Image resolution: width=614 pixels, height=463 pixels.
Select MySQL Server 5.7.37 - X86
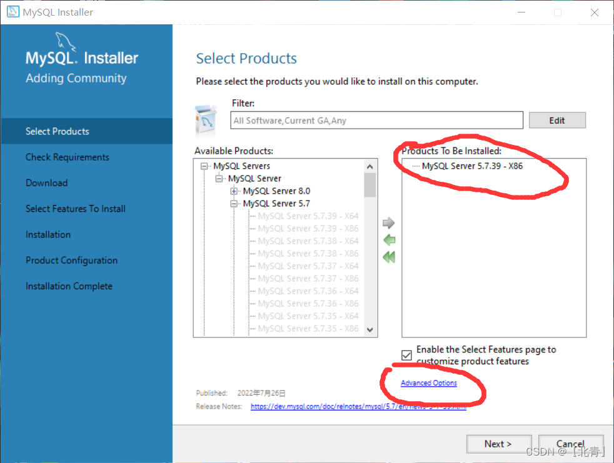point(308,279)
